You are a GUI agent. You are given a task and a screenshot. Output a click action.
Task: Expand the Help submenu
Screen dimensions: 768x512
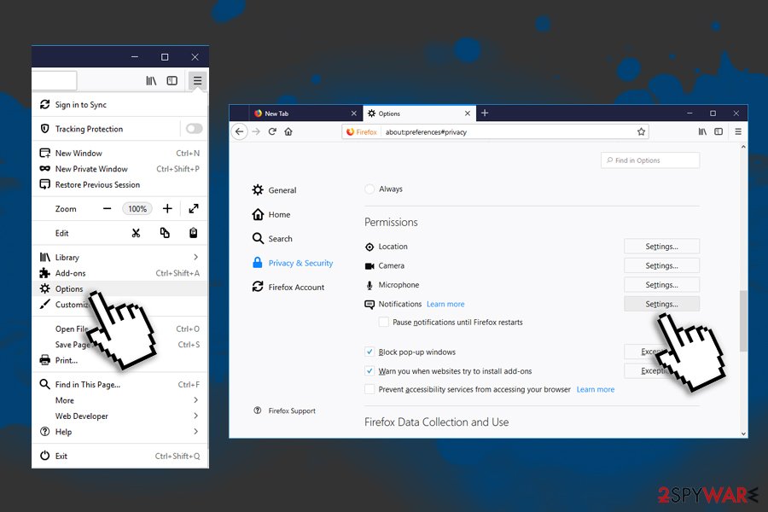click(120, 432)
